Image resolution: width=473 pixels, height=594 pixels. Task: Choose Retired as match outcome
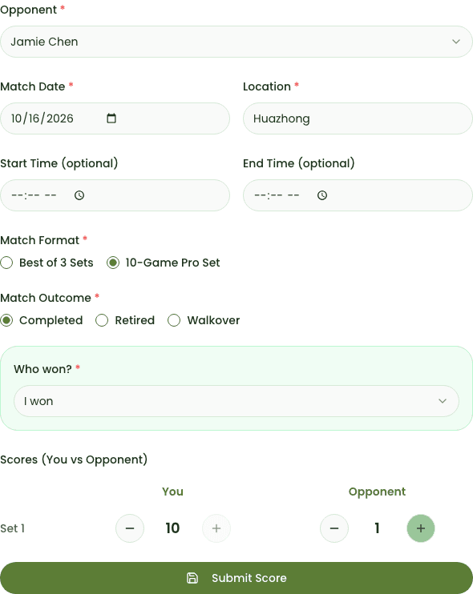click(102, 320)
